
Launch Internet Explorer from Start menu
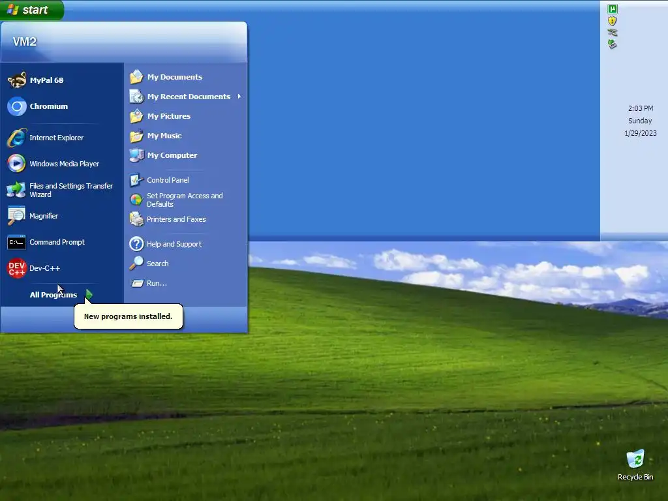coord(62,138)
